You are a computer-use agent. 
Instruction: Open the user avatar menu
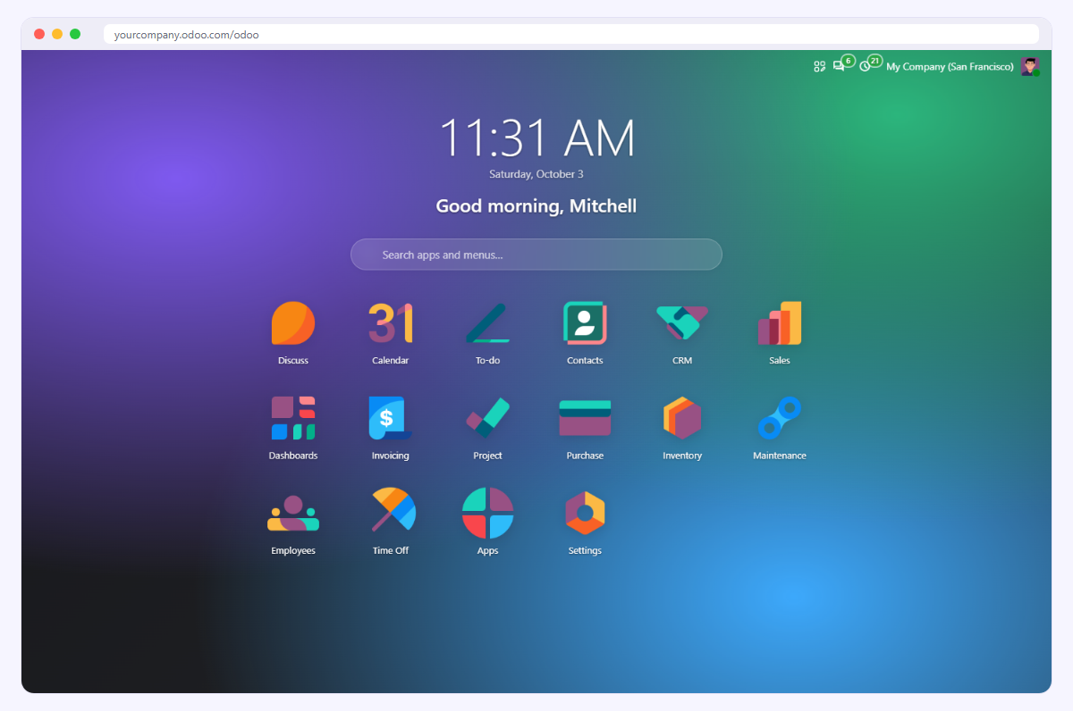(x=1030, y=66)
